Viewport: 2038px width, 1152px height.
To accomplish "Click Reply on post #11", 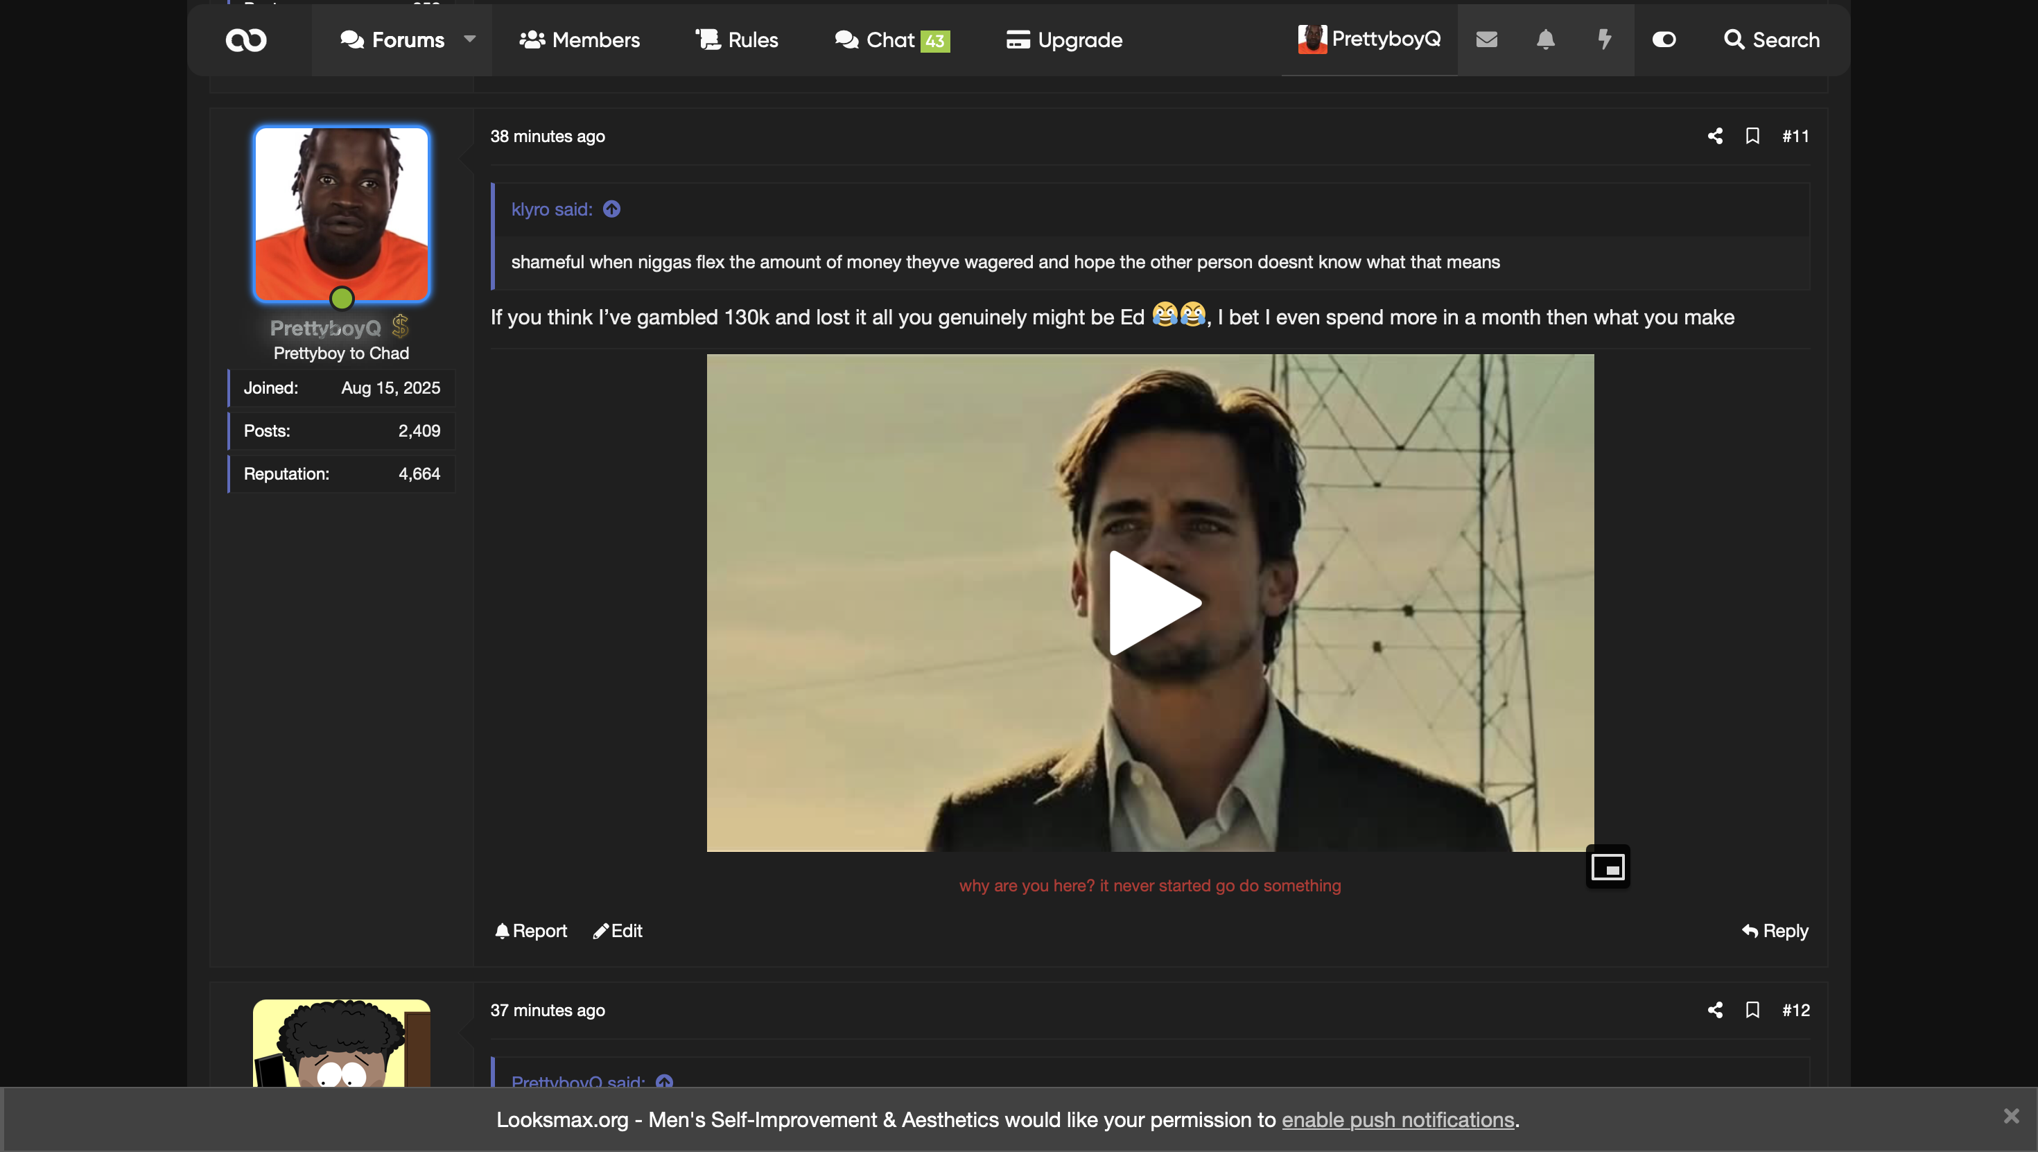I will click(x=1775, y=932).
